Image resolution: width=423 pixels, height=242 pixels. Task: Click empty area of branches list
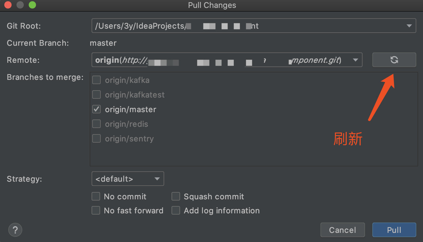(x=253, y=154)
